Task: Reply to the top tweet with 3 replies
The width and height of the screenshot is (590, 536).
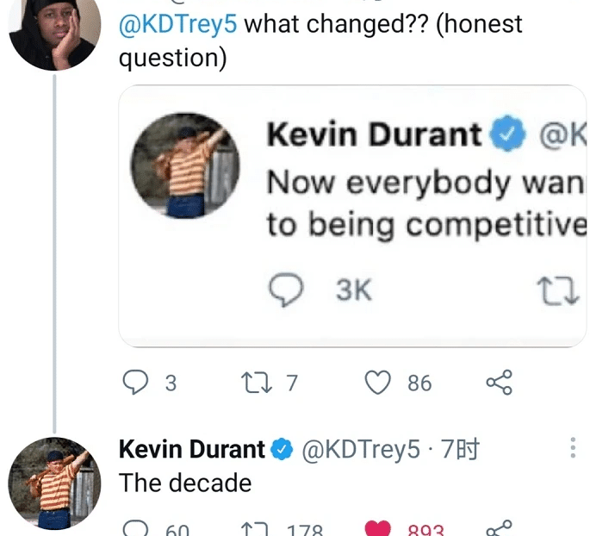Action: pyautogui.click(x=135, y=382)
